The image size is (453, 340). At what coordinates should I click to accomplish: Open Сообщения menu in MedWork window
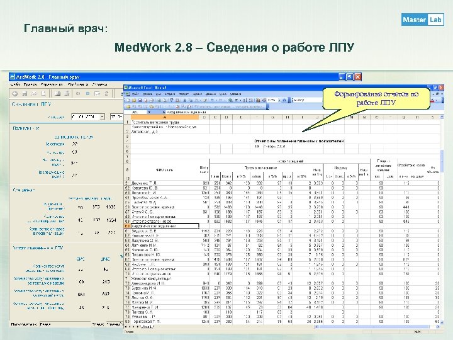click(78, 85)
